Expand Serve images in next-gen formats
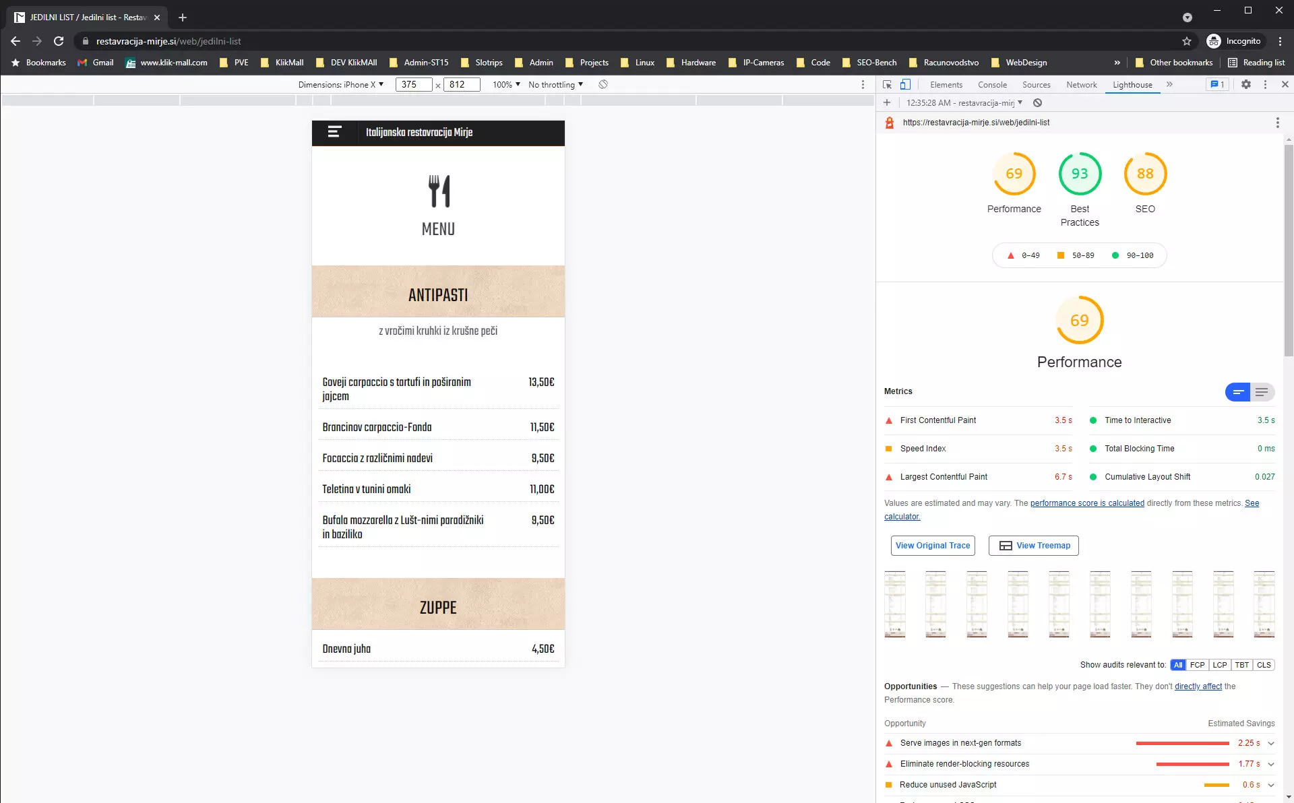Image resolution: width=1294 pixels, height=803 pixels. click(x=1271, y=744)
